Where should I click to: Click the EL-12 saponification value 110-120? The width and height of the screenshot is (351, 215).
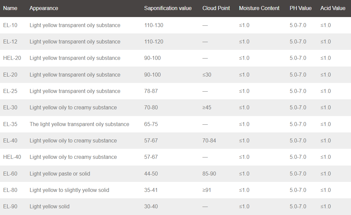(x=154, y=41)
